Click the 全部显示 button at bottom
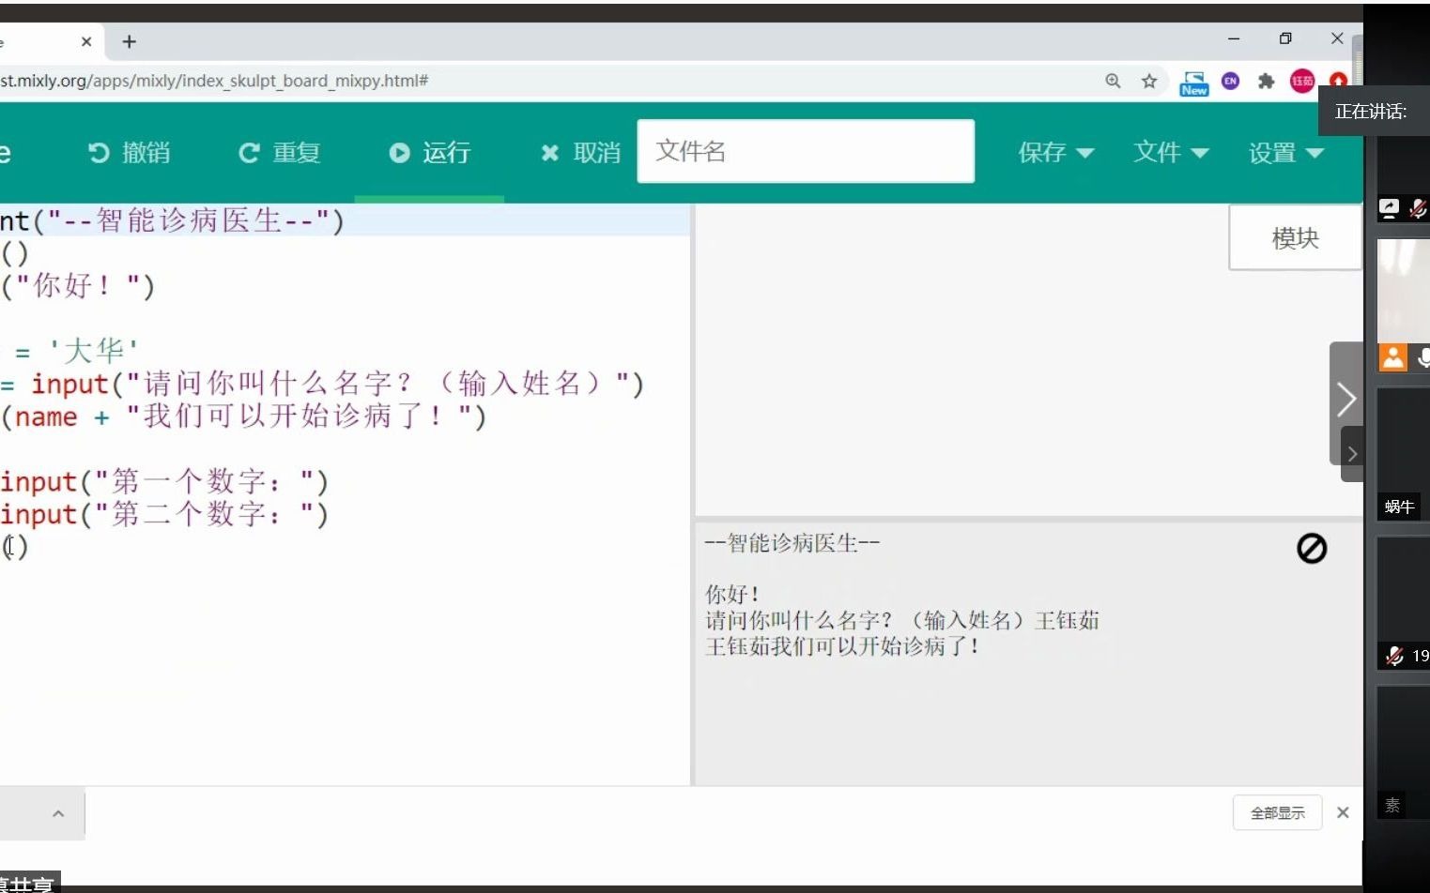1430x893 pixels. [1277, 812]
